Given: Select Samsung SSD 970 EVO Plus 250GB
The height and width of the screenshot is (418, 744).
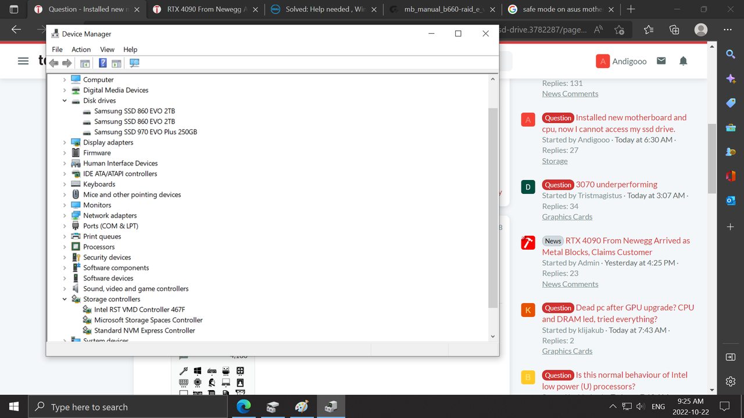Looking at the screenshot, I should tap(145, 132).
